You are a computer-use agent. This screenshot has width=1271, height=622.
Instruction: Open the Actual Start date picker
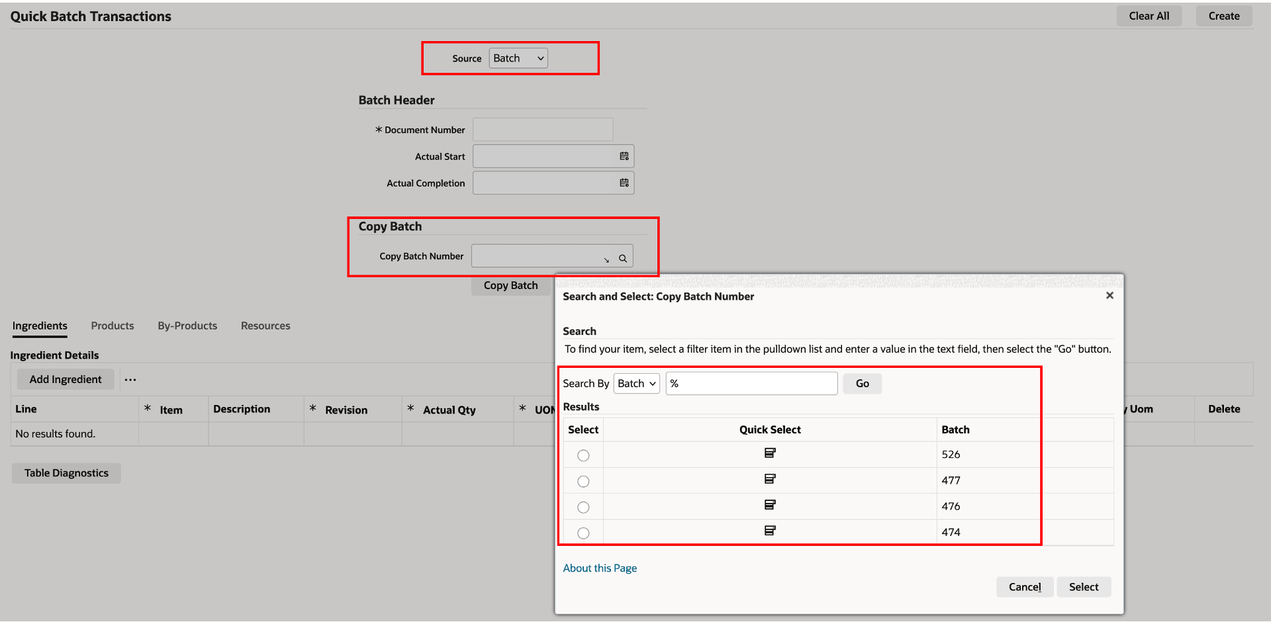point(623,156)
